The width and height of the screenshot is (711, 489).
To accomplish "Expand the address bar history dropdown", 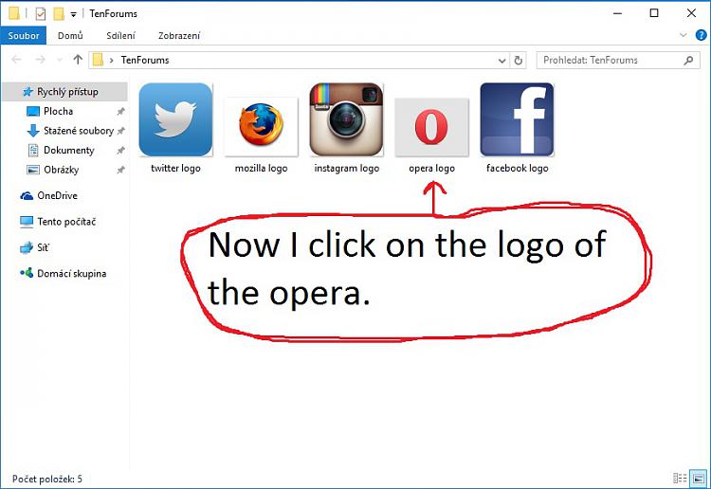I will (x=501, y=61).
